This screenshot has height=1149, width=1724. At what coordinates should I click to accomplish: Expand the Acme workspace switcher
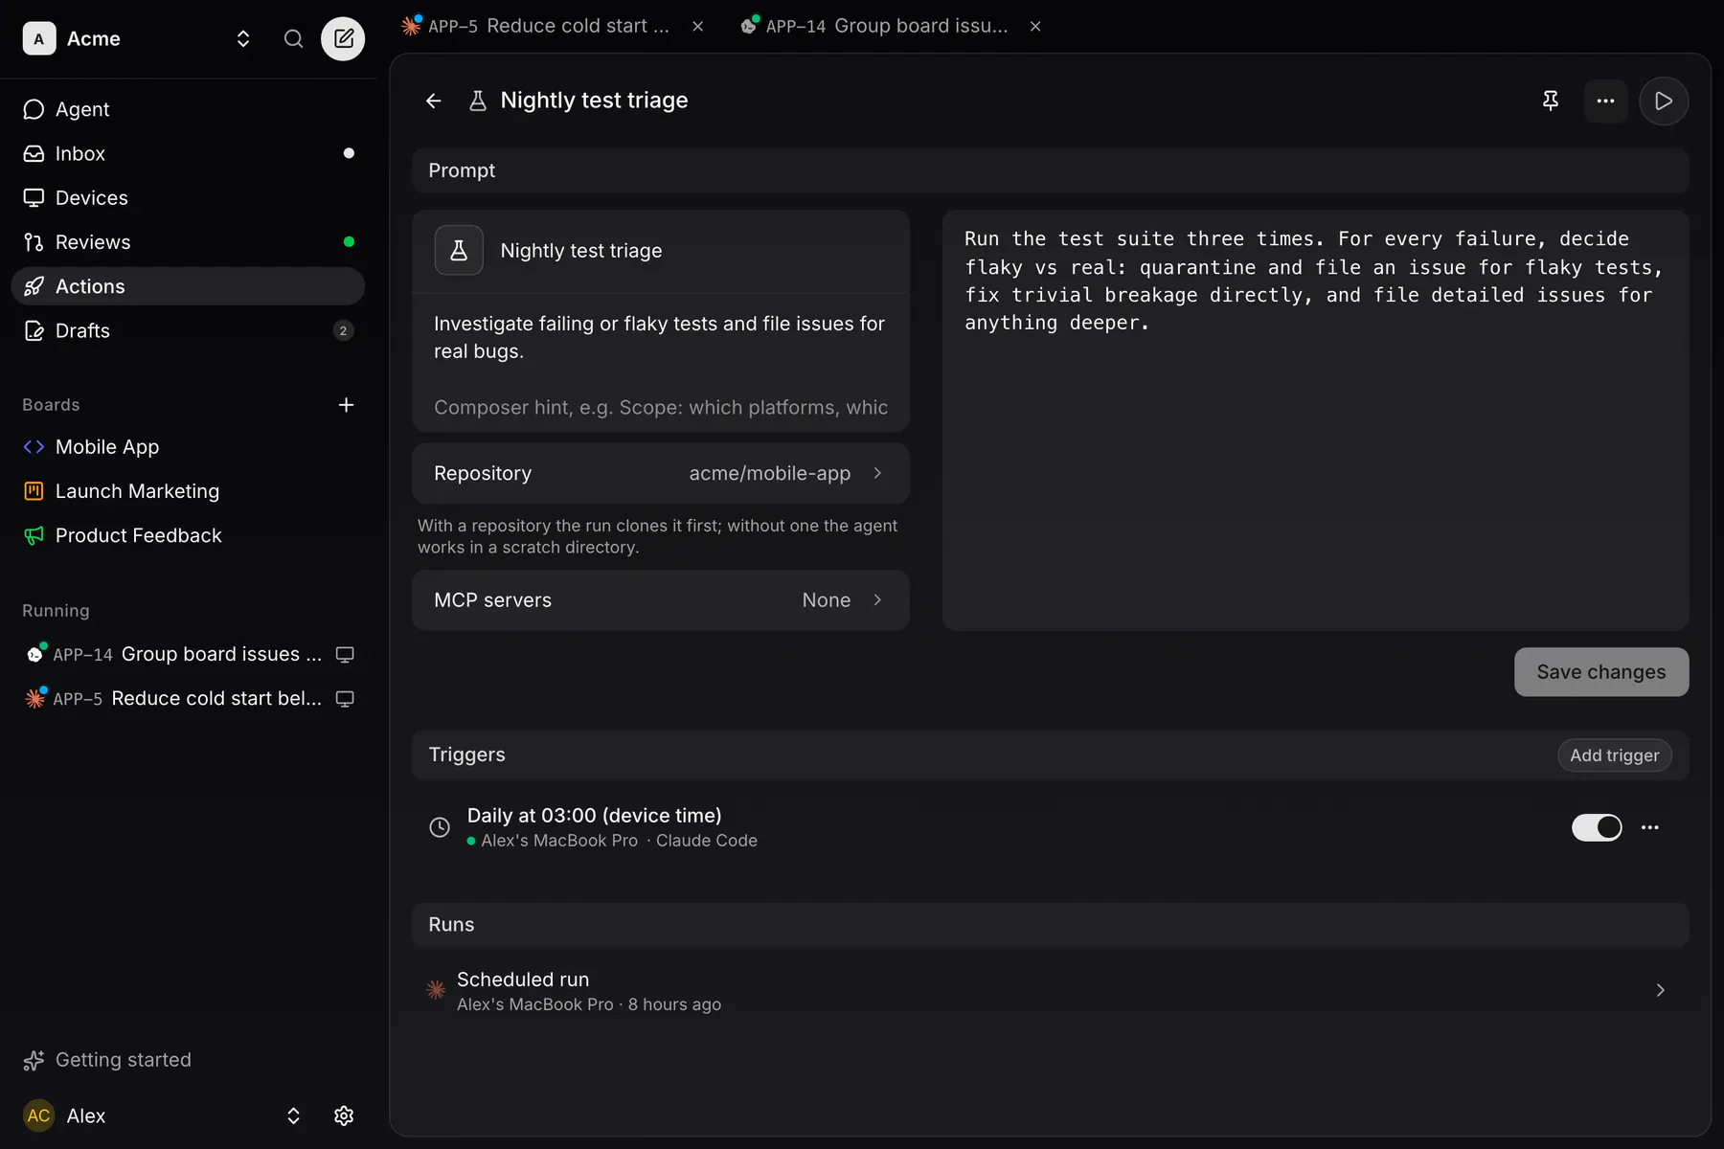point(243,38)
